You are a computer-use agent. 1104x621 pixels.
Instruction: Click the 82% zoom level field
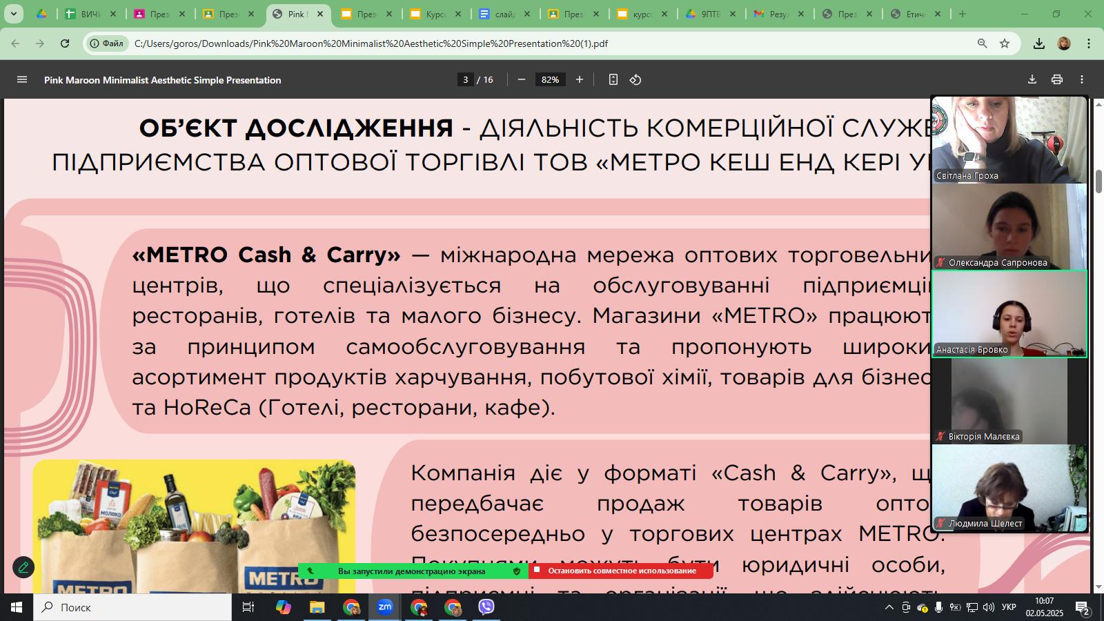551,80
